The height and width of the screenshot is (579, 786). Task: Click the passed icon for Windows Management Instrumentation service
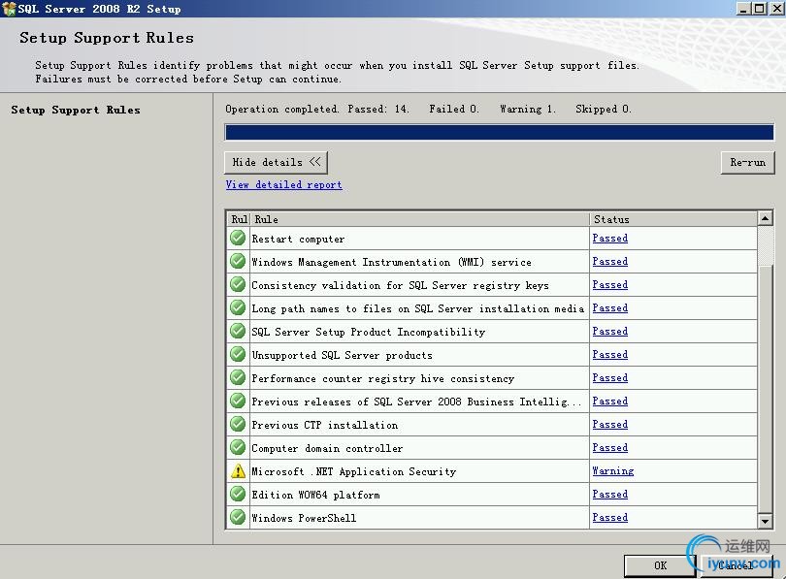[x=238, y=261]
